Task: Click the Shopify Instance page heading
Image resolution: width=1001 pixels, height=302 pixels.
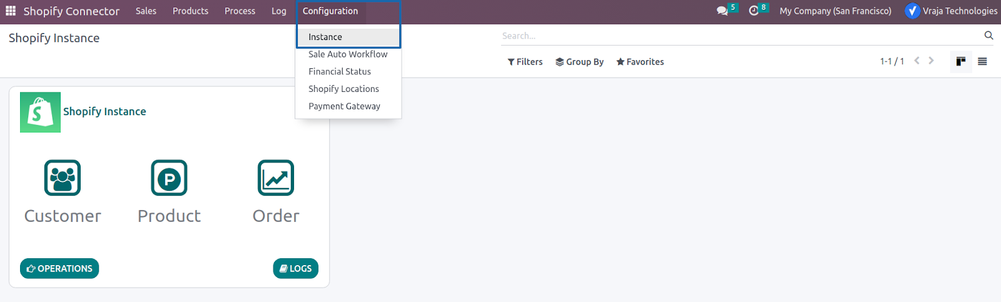Action: 54,38
